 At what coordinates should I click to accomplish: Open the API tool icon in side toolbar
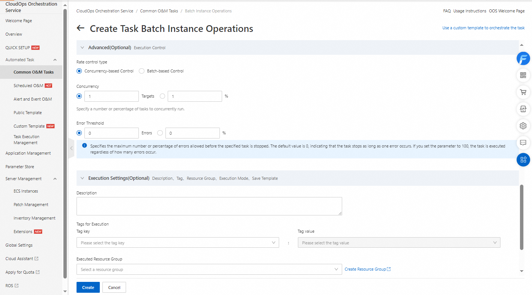(523, 109)
